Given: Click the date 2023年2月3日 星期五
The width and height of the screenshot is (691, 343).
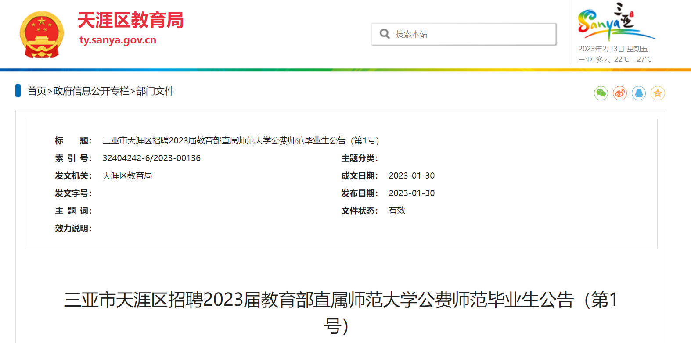Looking at the screenshot, I should (x=613, y=49).
